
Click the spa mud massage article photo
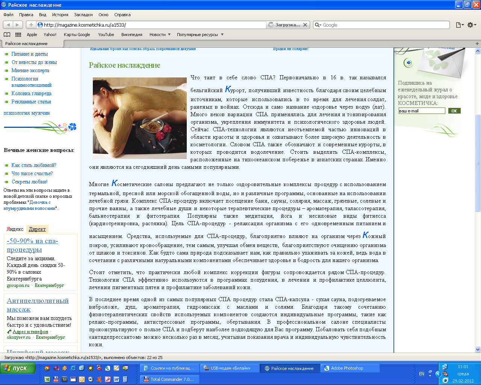coord(139,118)
